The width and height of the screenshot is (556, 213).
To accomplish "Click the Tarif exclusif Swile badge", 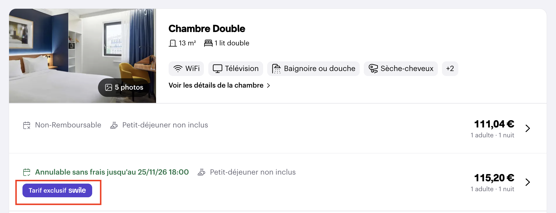I will 57,190.
